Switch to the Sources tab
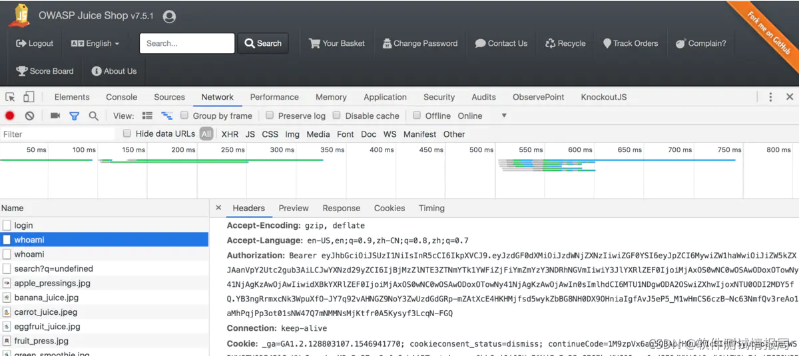The height and width of the screenshot is (356, 799). pos(169,97)
